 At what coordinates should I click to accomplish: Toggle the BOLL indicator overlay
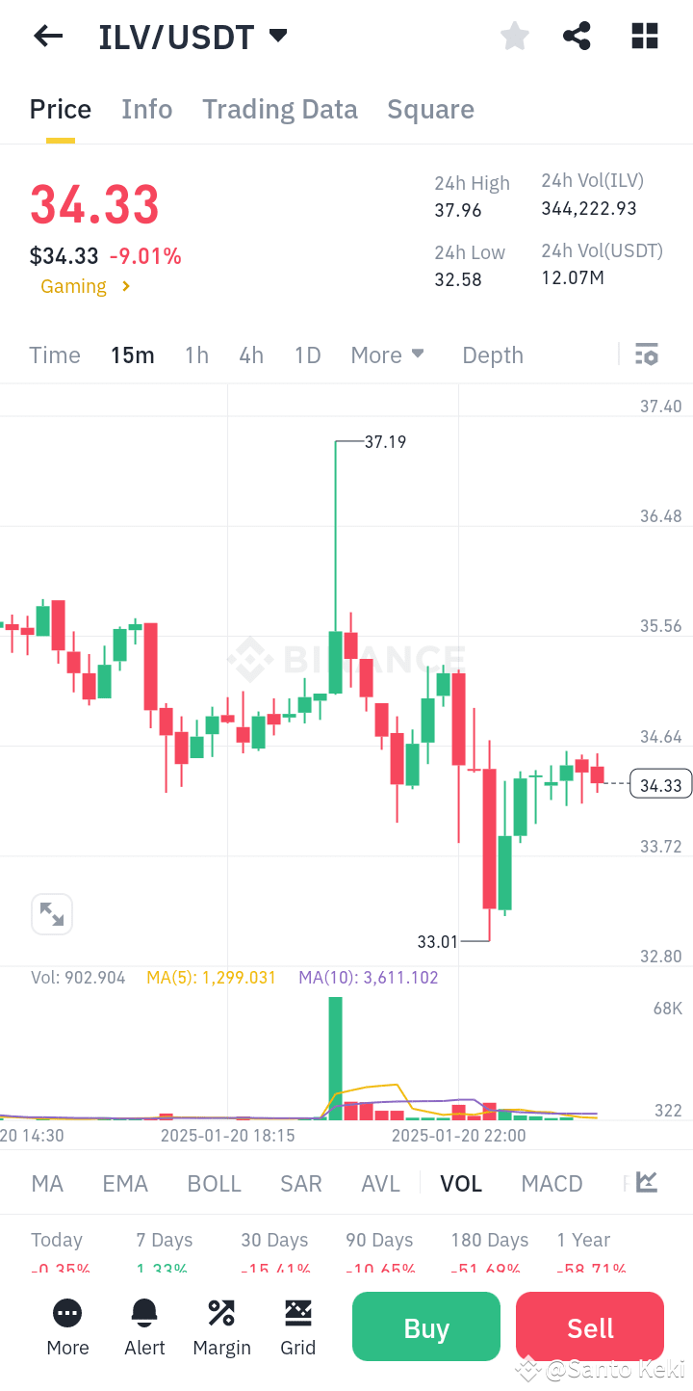point(214,1182)
